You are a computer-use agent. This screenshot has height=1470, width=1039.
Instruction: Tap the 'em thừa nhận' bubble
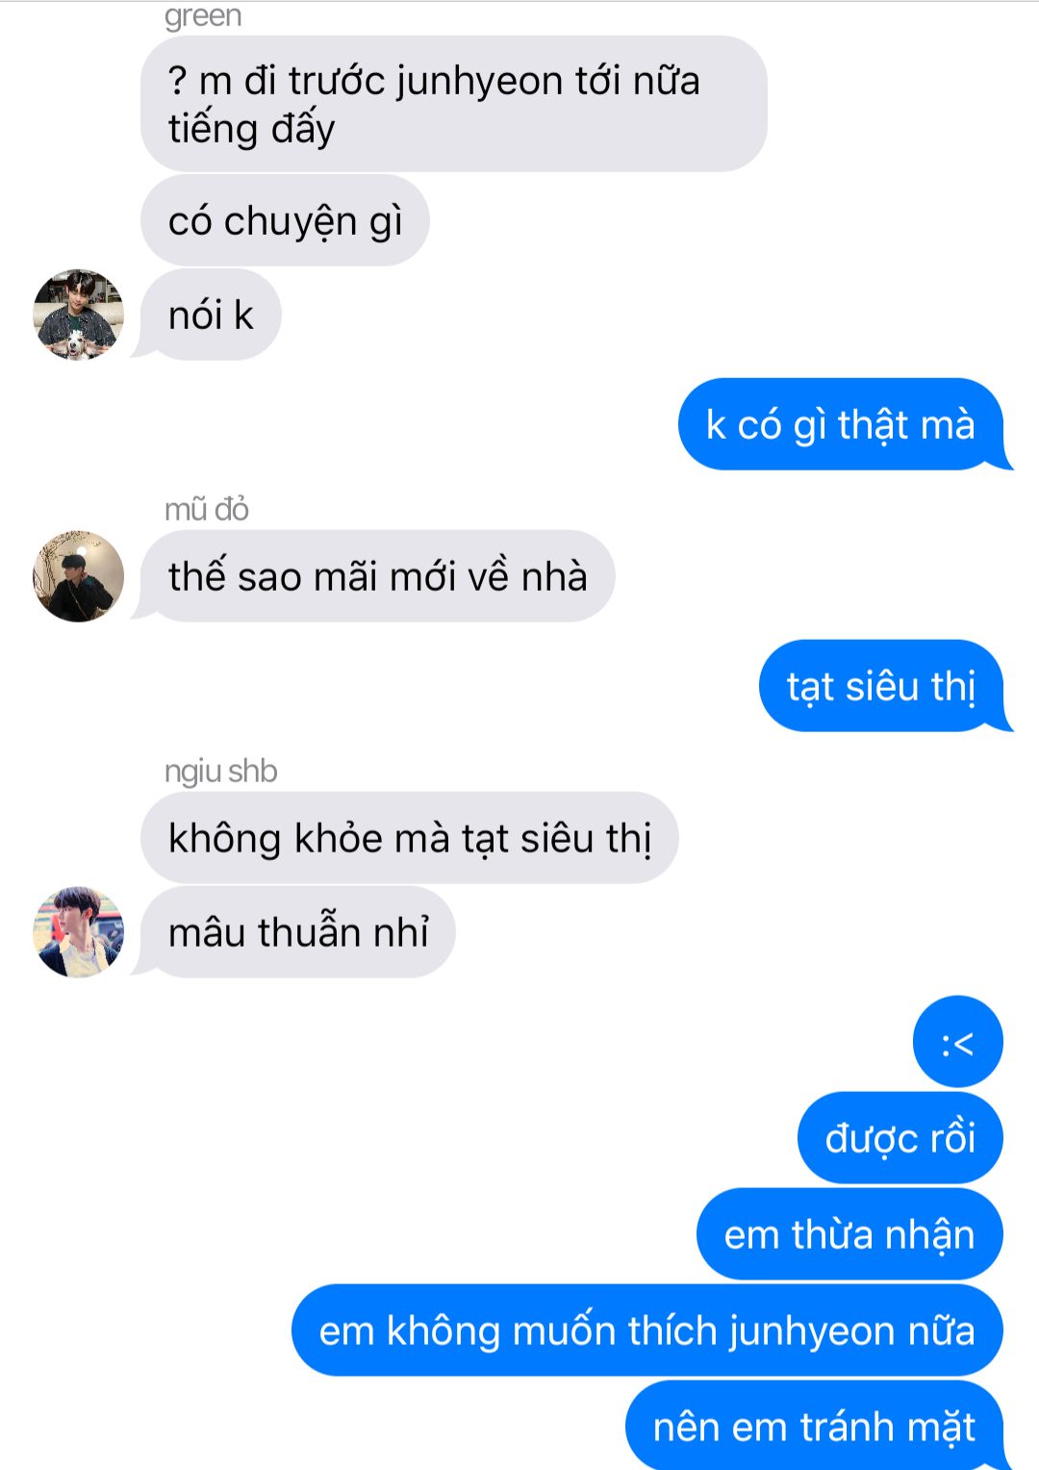tap(849, 1234)
